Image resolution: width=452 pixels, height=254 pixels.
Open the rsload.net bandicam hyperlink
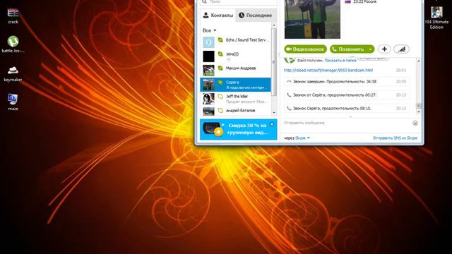pyautogui.click(x=328, y=70)
